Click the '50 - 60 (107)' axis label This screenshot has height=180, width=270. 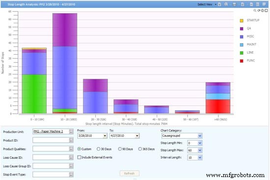[191, 120]
